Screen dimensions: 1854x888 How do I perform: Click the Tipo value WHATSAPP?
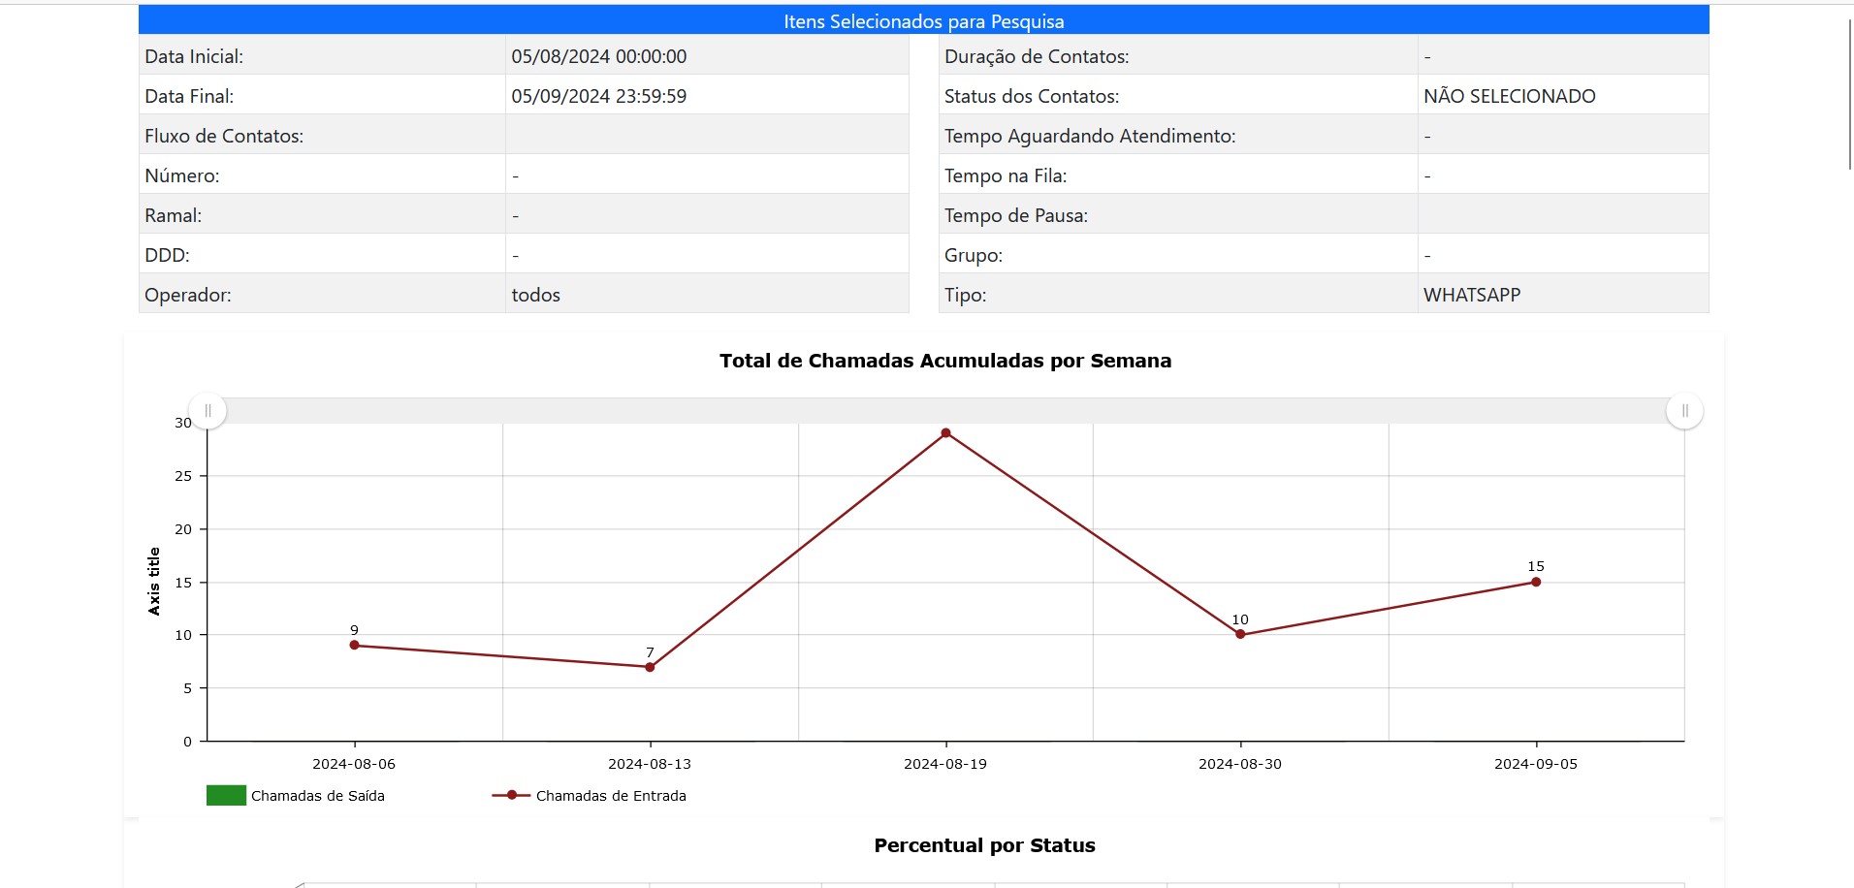tap(1472, 294)
